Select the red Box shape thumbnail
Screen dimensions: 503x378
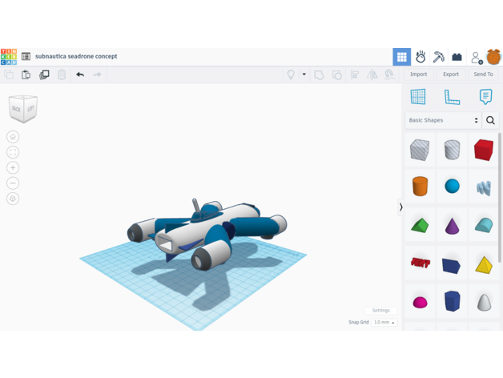click(483, 150)
